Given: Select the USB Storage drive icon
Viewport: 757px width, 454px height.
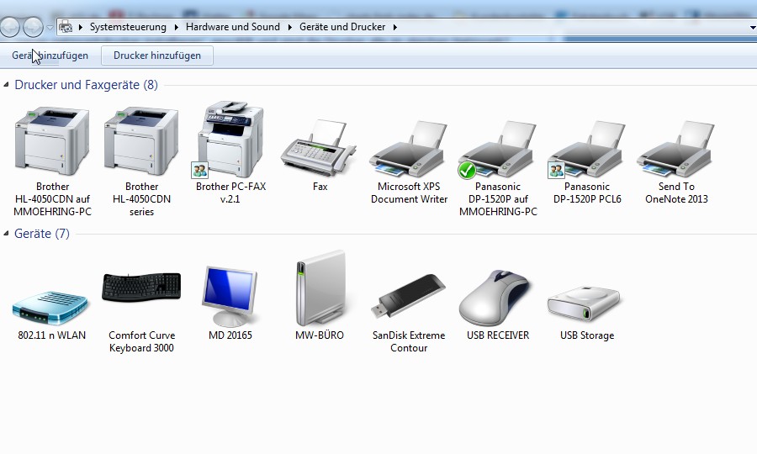Looking at the screenshot, I should pos(585,304).
